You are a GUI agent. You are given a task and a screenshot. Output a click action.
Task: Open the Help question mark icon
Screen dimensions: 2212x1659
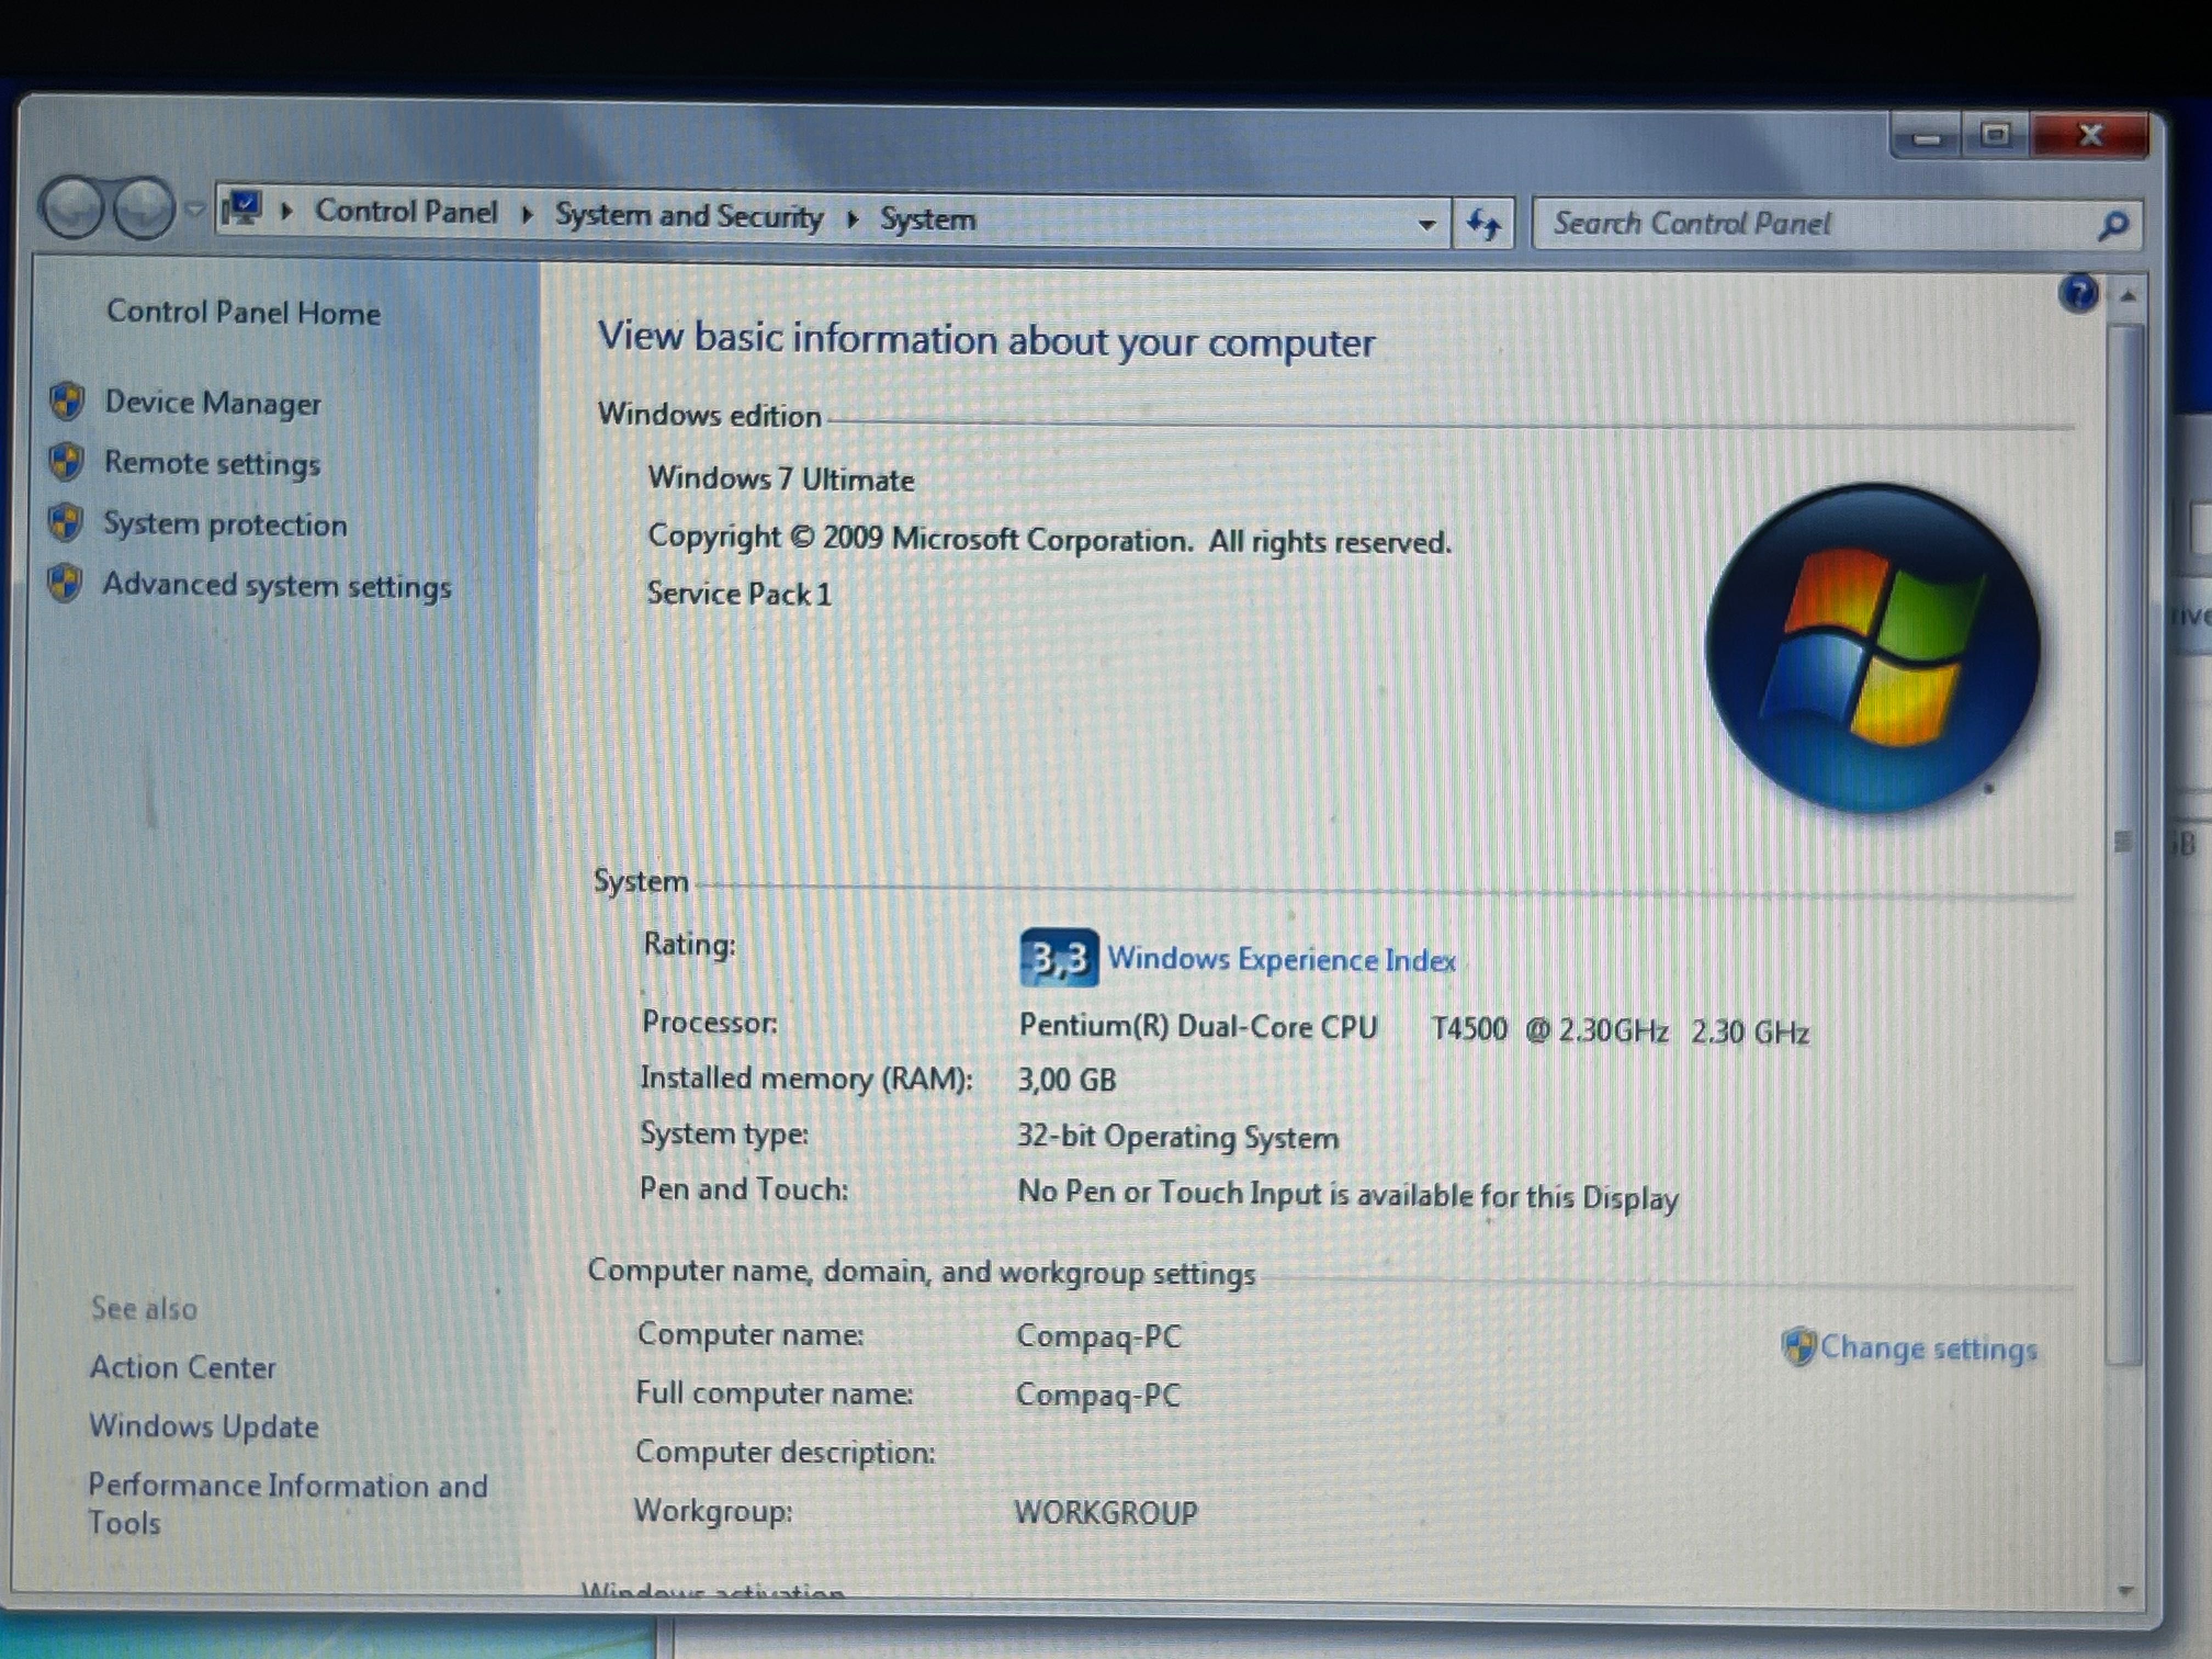coord(2078,294)
